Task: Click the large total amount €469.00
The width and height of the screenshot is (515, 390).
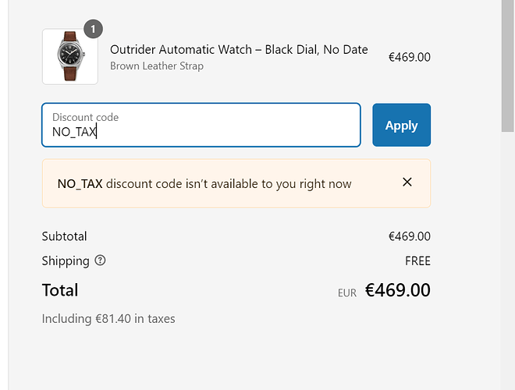Action: click(397, 290)
